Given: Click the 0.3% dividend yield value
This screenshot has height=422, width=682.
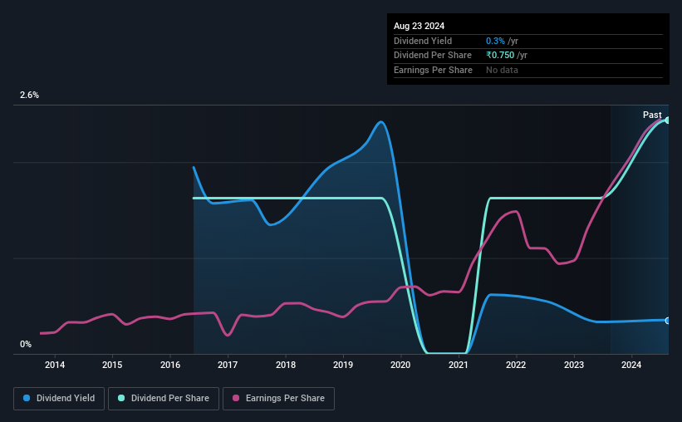Looking at the screenshot, I should point(495,41).
